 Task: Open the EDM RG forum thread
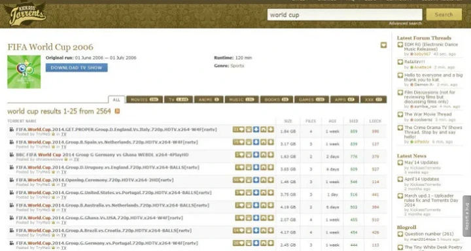tap(430, 47)
